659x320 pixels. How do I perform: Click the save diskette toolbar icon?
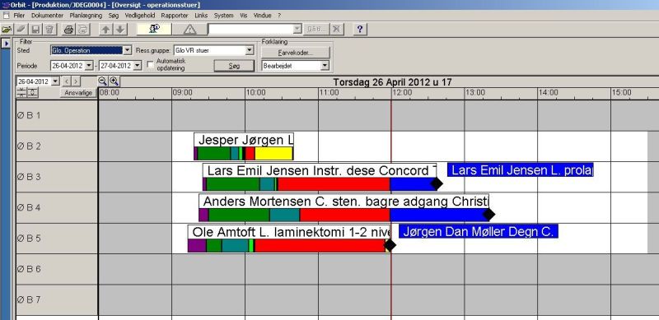pyautogui.click(x=35, y=29)
